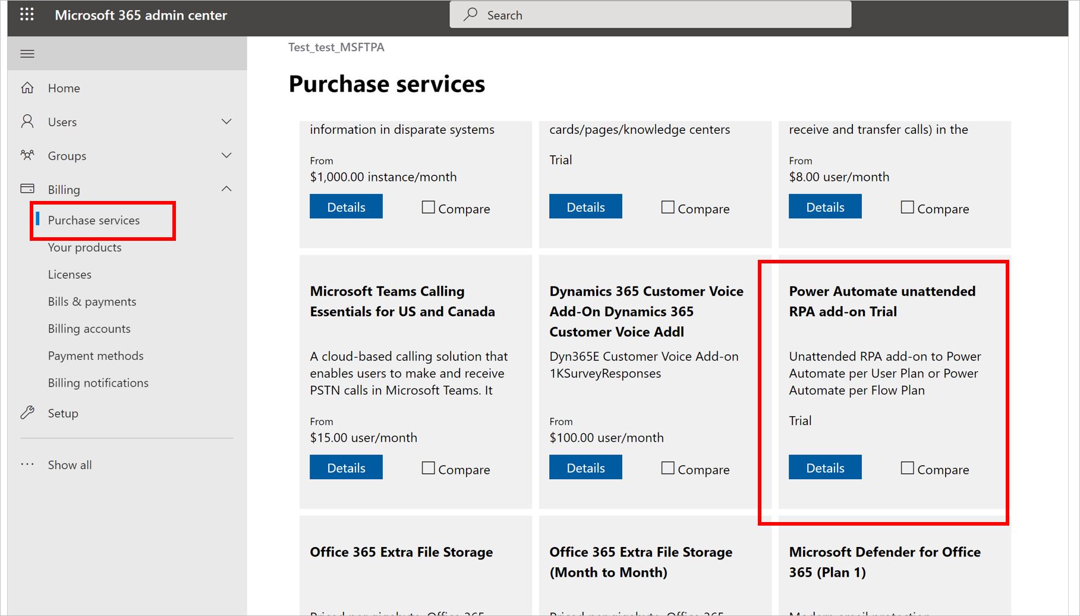Click the Purchase services page heading
The image size is (1080, 616).
(x=387, y=84)
